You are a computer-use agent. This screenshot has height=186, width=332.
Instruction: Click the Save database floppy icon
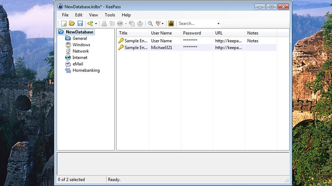click(x=80, y=23)
